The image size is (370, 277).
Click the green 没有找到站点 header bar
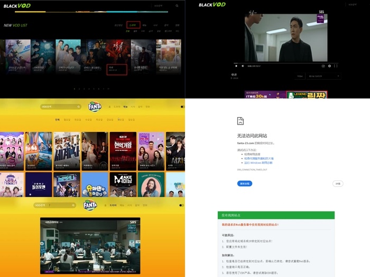[276, 215]
